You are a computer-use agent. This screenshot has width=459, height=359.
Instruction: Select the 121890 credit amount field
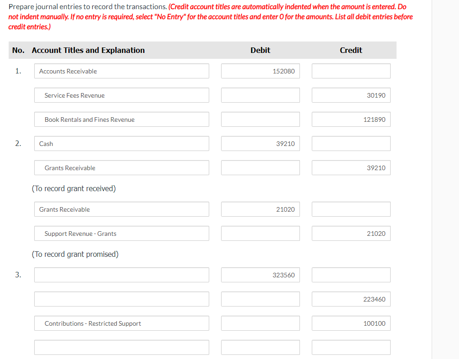tap(351, 119)
